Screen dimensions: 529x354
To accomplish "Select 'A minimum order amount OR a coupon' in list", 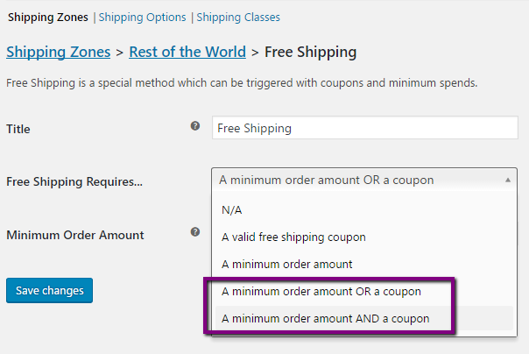I will (321, 291).
